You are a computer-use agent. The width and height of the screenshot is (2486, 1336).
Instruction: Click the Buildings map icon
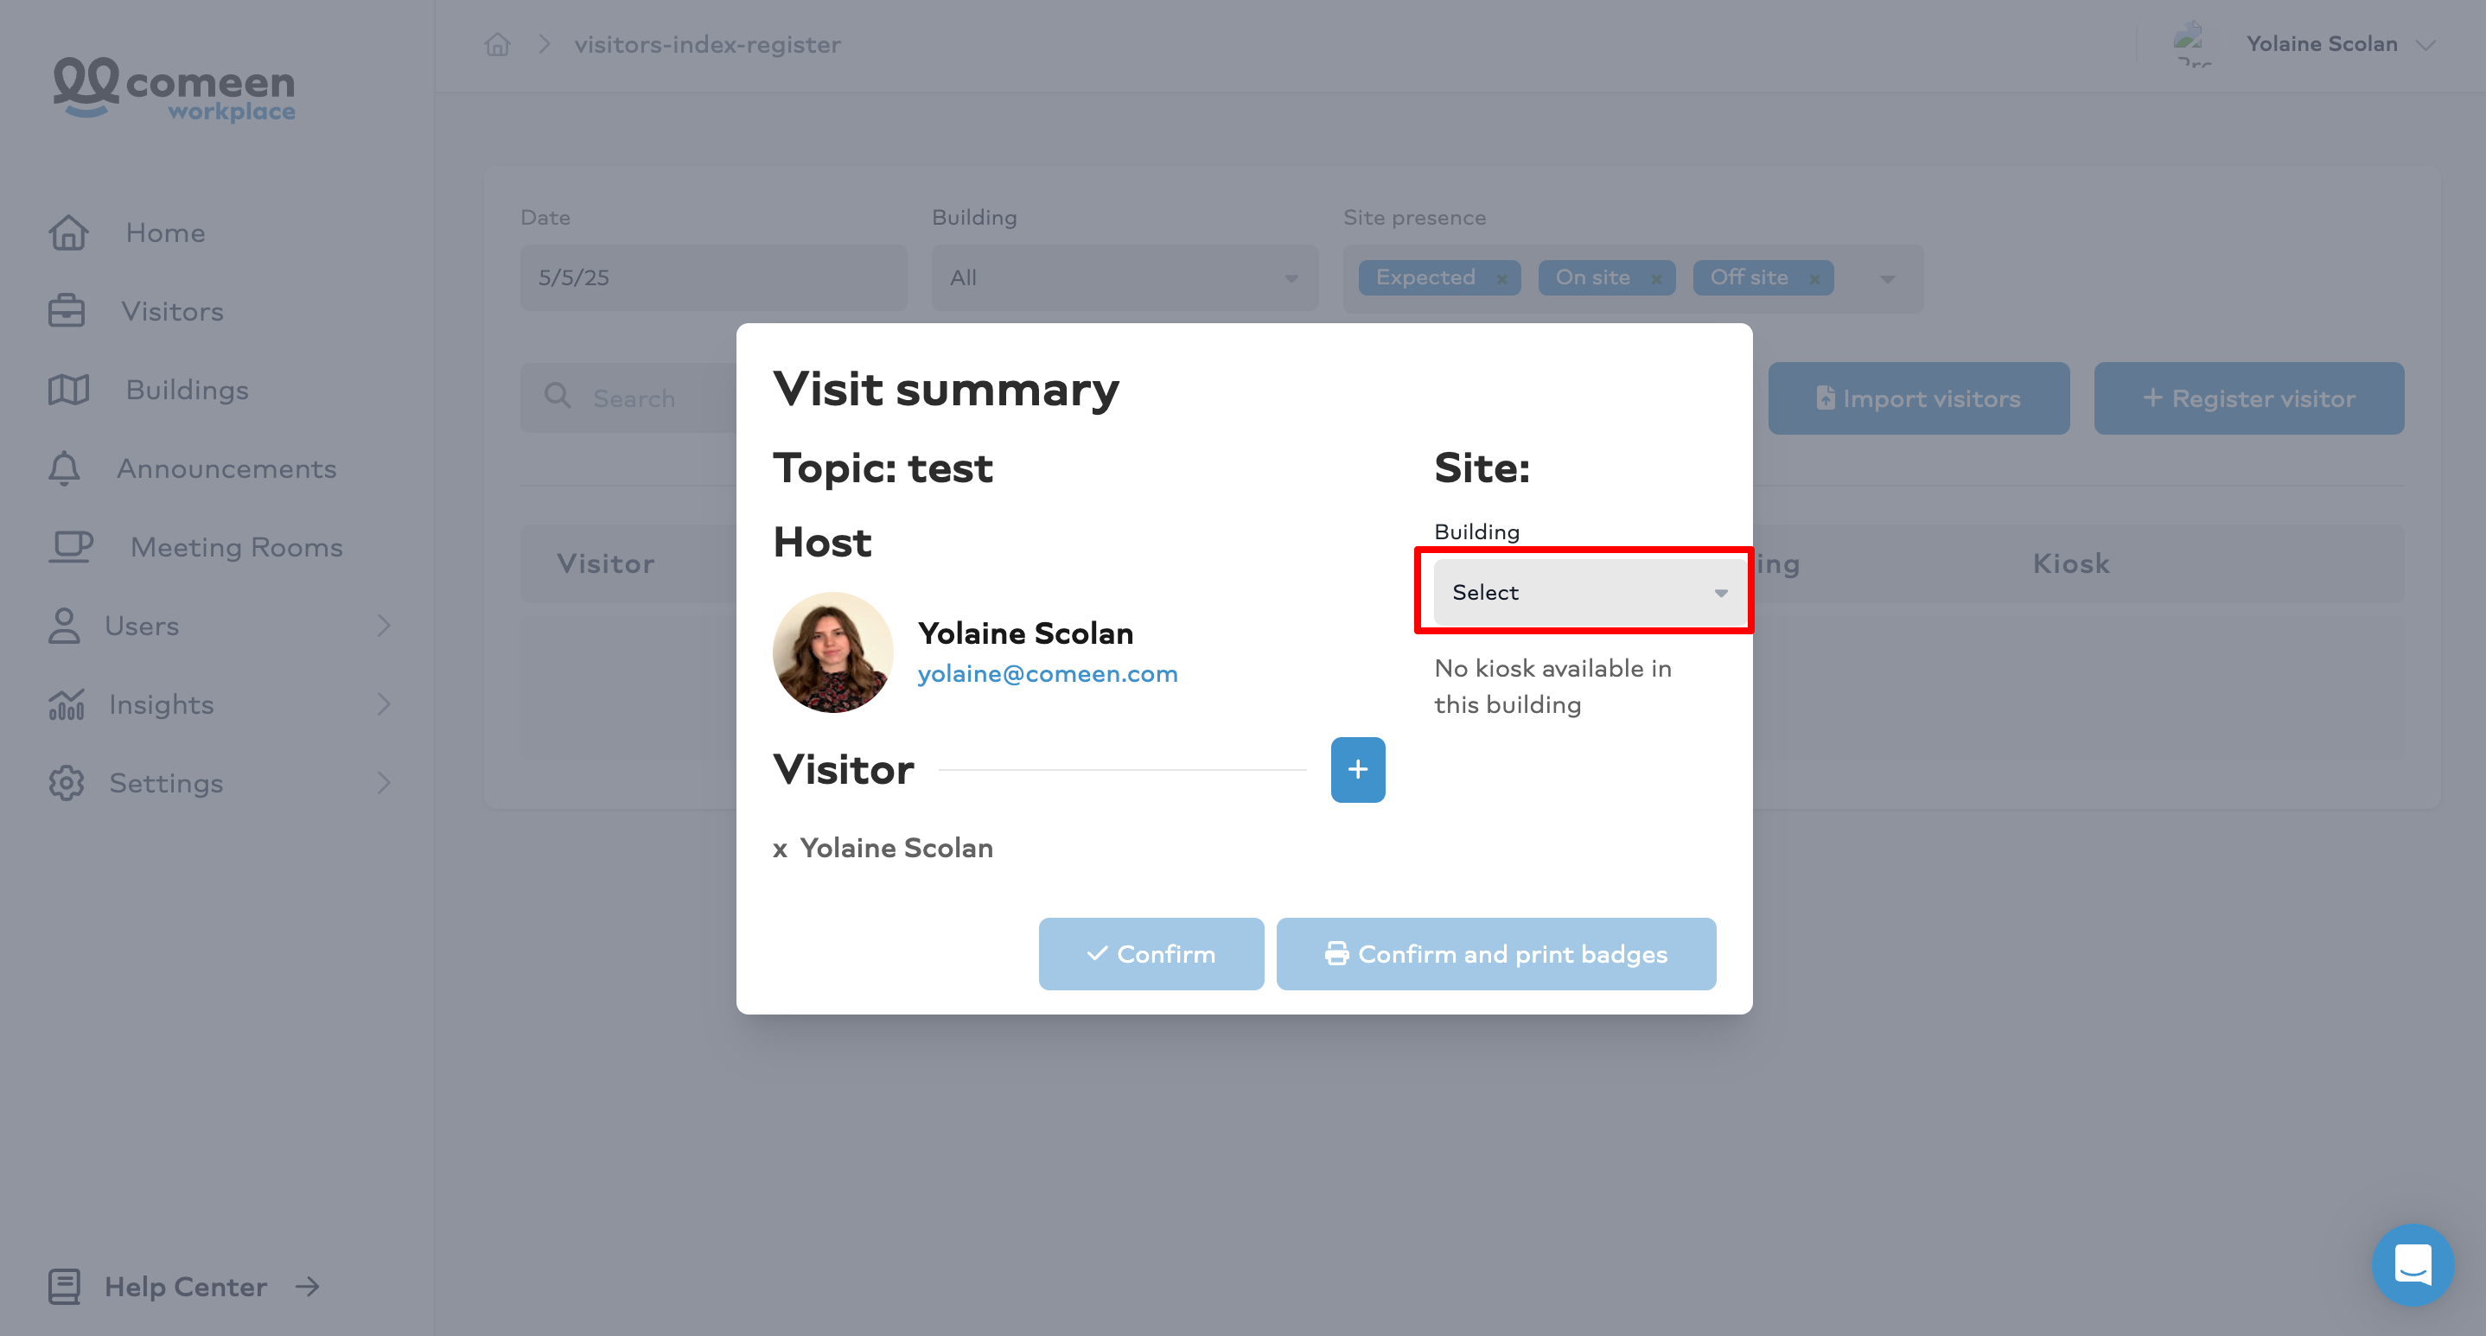pyautogui.click(x=67, y=390)
